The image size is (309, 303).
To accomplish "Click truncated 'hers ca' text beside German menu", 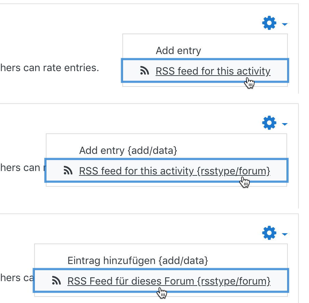I will point(17,278).
